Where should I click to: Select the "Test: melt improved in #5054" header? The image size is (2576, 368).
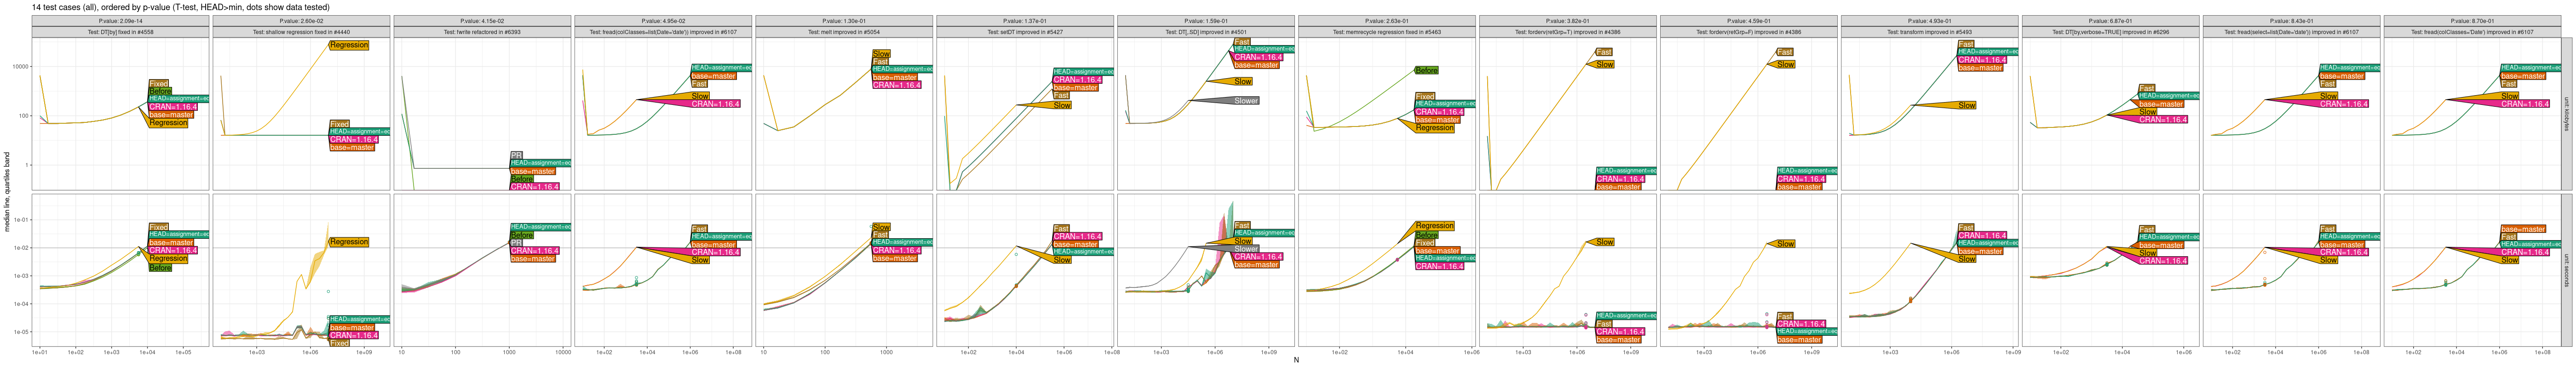pos(844,32)
